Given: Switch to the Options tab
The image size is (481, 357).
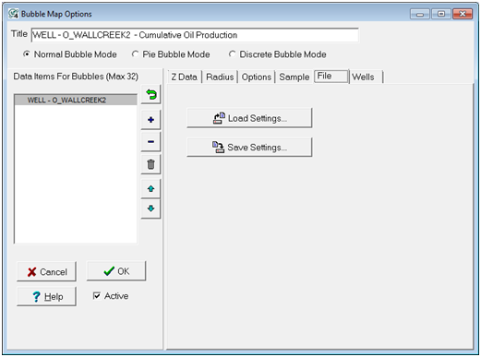Looking at the screenshot, I should pos(257,77).
